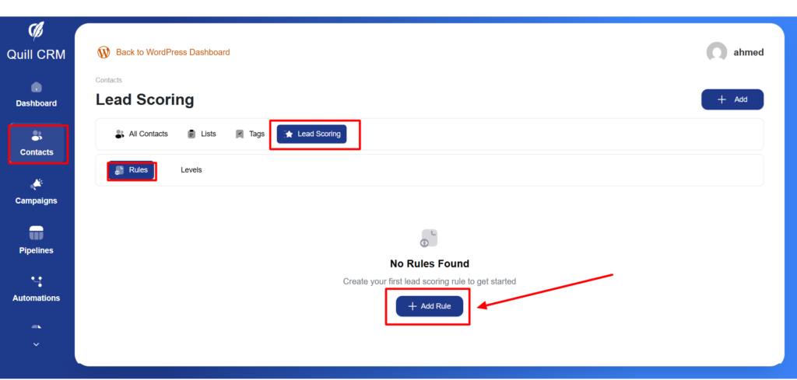Switch to the Levels sub-tab
Image resolution: width=797 pixels, height=380 pixels.
click(191, 169)
